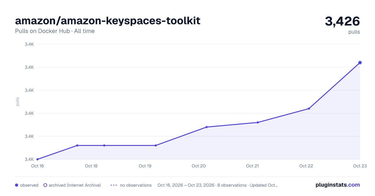Click the 'Oct 16' x-axis label
Viewport: 375px width, 196px height.
[37, 166]
